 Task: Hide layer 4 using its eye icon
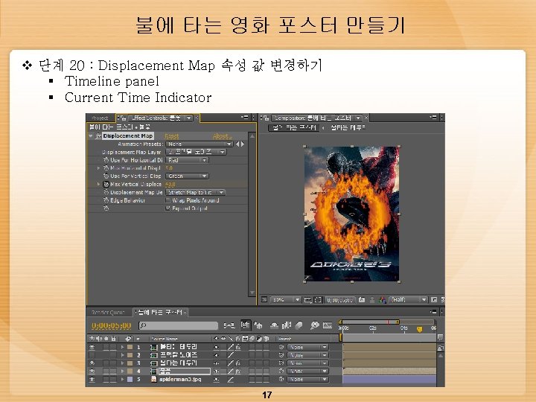(92, 371)
